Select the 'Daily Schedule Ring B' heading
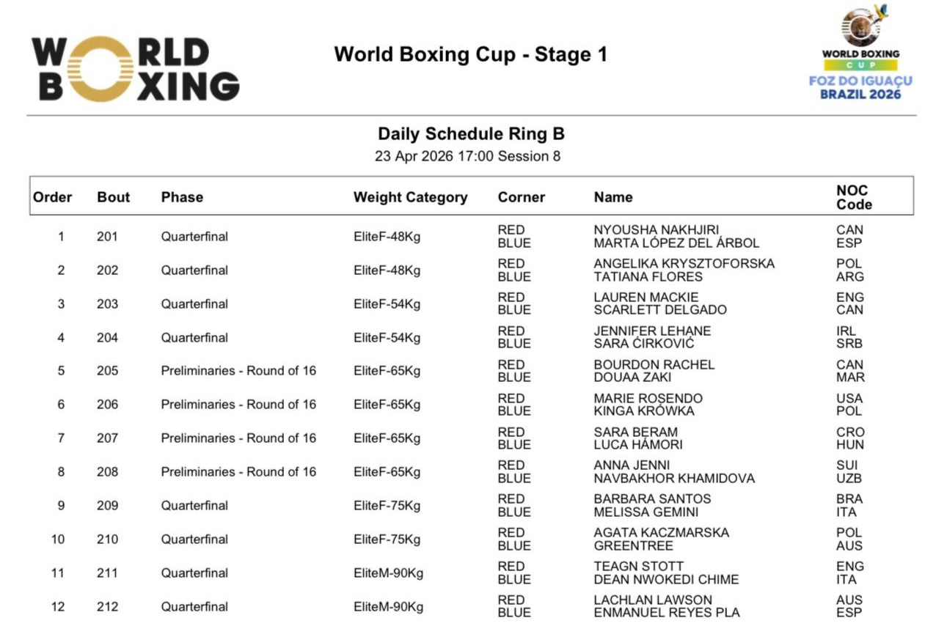The width and height of the screenshot is (947, 637). tap(471, 134)
